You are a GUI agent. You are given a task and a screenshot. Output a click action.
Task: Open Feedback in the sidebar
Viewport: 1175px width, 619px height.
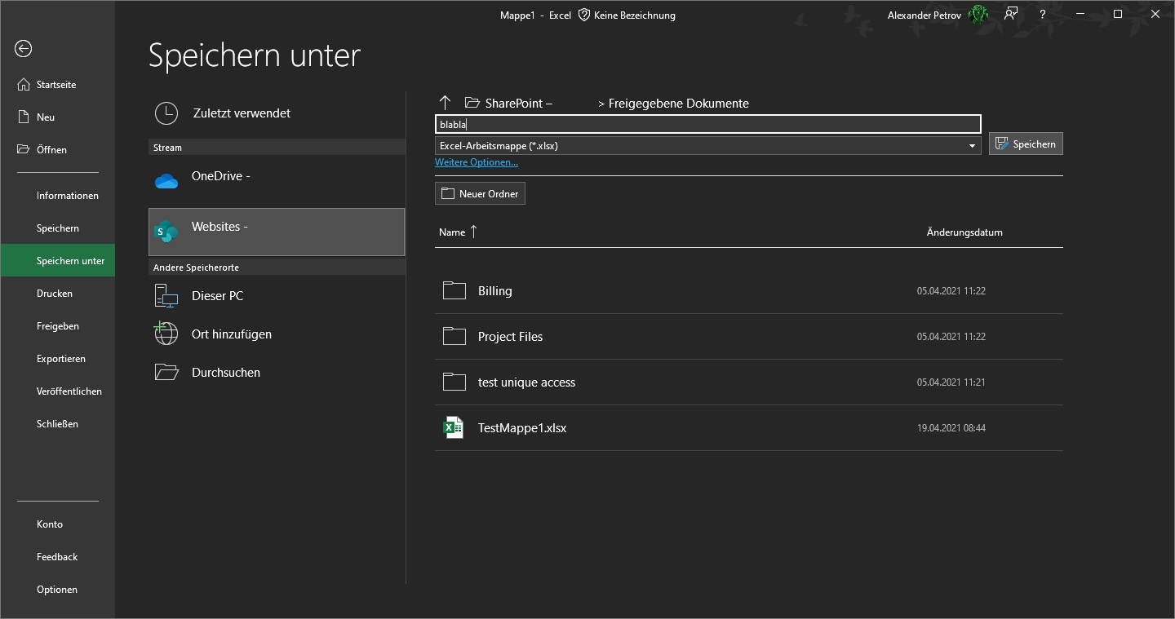[57, 557]
